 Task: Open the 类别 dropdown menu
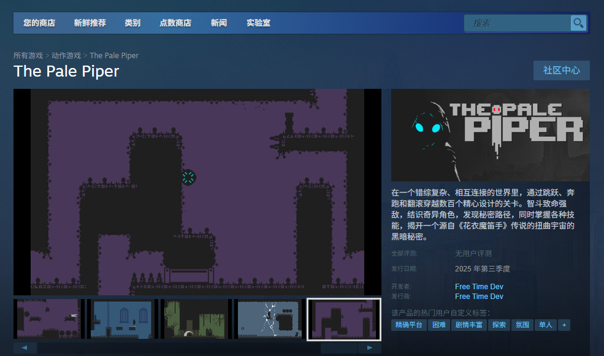point(132,23)
